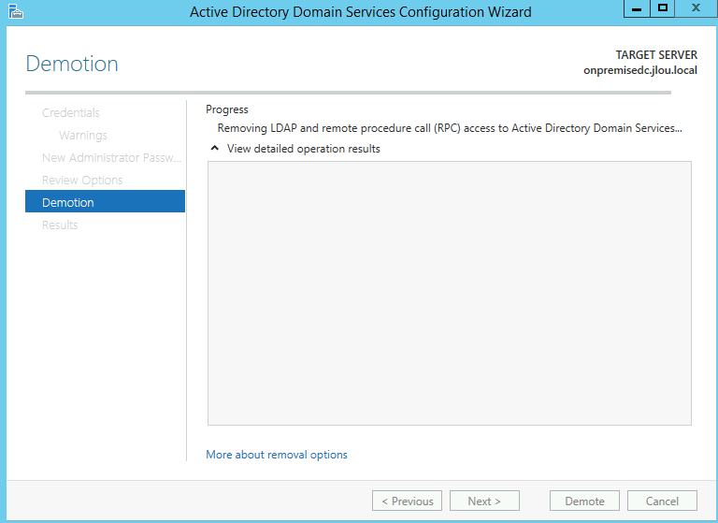Click the Removing LDAP progress message
Viewport: 718px width, 523px height.
(450, 128)
